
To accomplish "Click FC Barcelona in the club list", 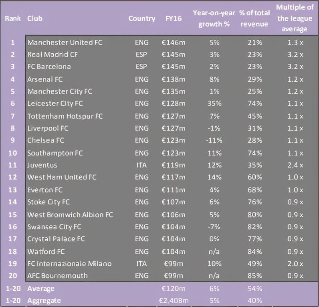I will (49, 67).
